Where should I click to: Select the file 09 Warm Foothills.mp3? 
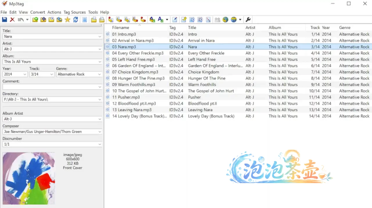pos(134,85)
